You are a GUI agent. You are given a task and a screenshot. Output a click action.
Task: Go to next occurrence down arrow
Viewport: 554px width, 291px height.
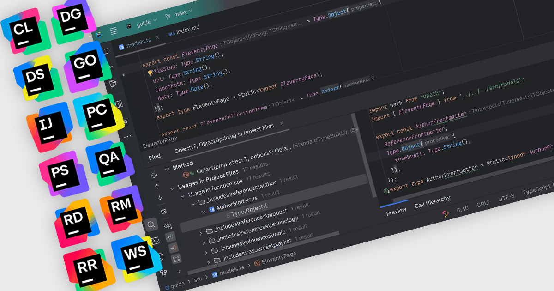[x=160, y=197]
